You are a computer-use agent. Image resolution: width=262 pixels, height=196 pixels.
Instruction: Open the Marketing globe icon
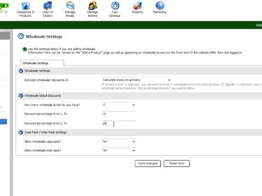(160, 5)
